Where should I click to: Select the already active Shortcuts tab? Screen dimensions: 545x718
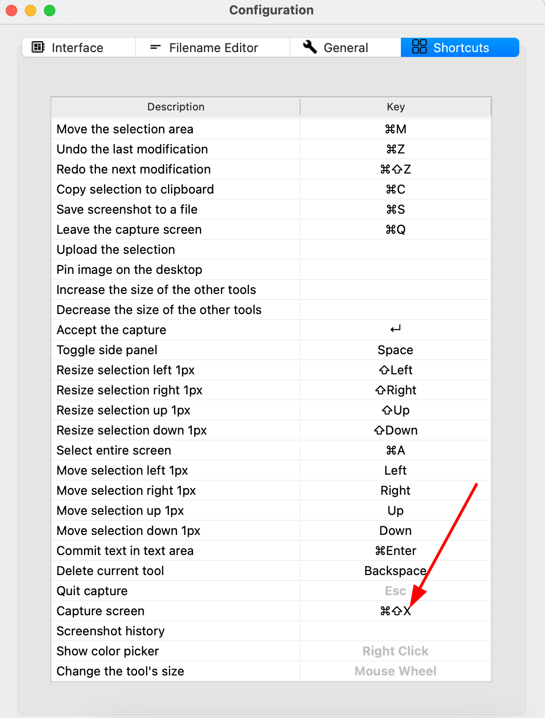[x=461, y=47]
